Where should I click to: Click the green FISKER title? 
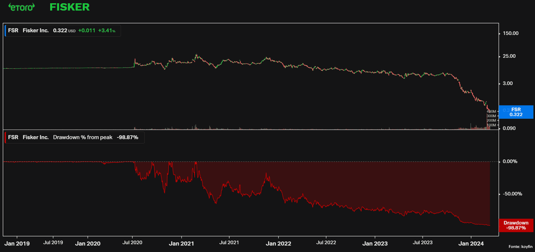click(x=69, y=7)
